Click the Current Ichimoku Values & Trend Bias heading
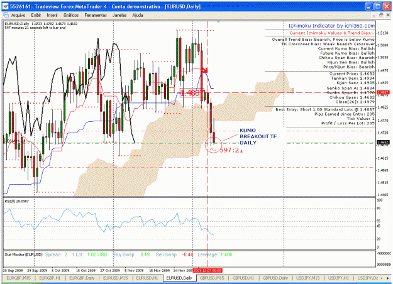Screen dimensions: 393x284 (x=332, y=33)
